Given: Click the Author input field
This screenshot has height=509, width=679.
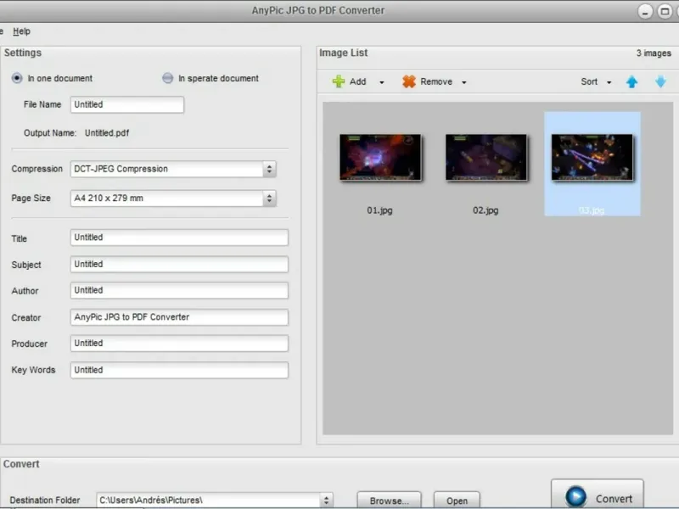Looking at the screenshot, I should click(179, 290).
